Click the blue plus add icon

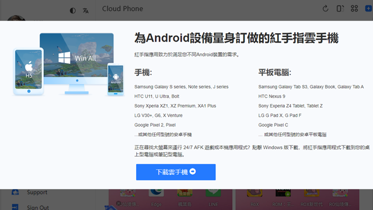(368, 9)
